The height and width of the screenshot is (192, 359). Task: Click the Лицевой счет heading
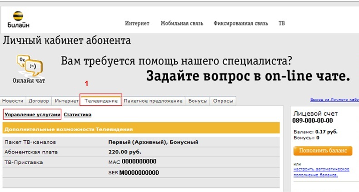tap(315, 113)
